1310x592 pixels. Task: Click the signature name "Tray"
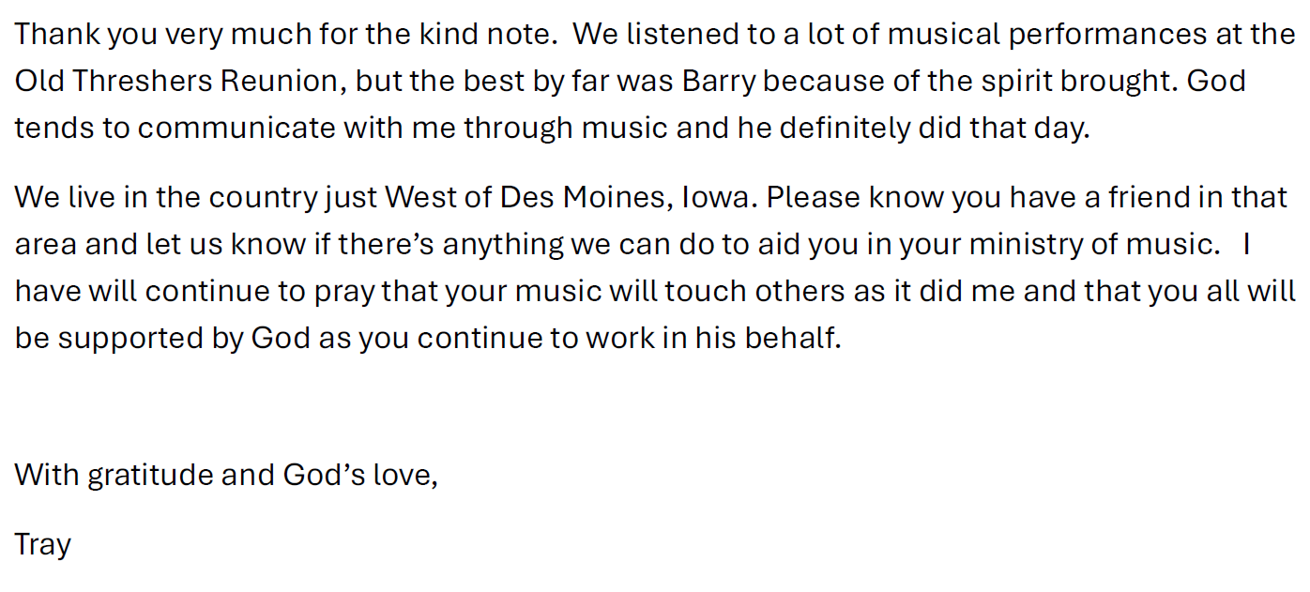43,545
